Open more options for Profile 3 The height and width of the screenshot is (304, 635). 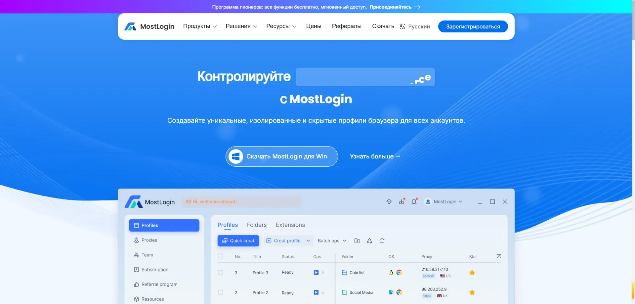(323, 273)
